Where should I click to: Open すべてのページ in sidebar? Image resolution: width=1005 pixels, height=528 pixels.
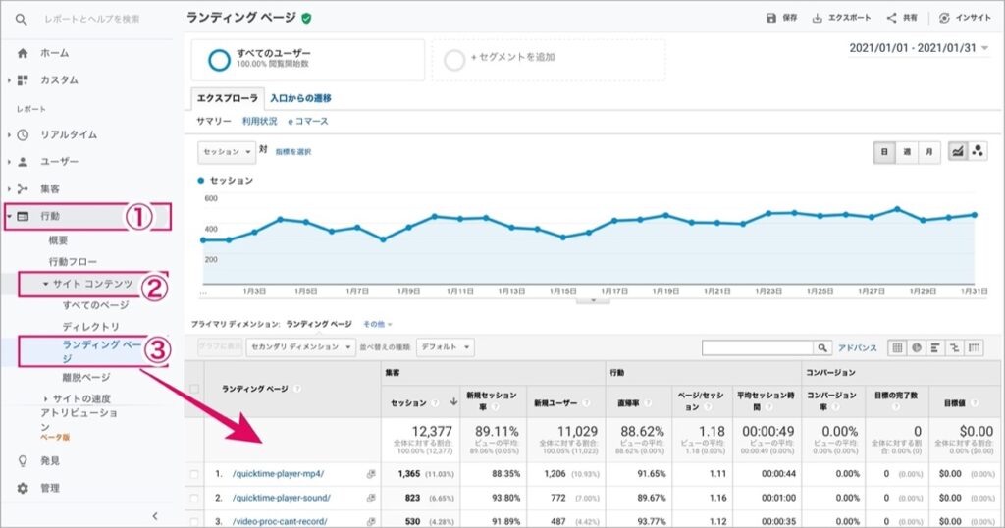click(x=95, y=305)
